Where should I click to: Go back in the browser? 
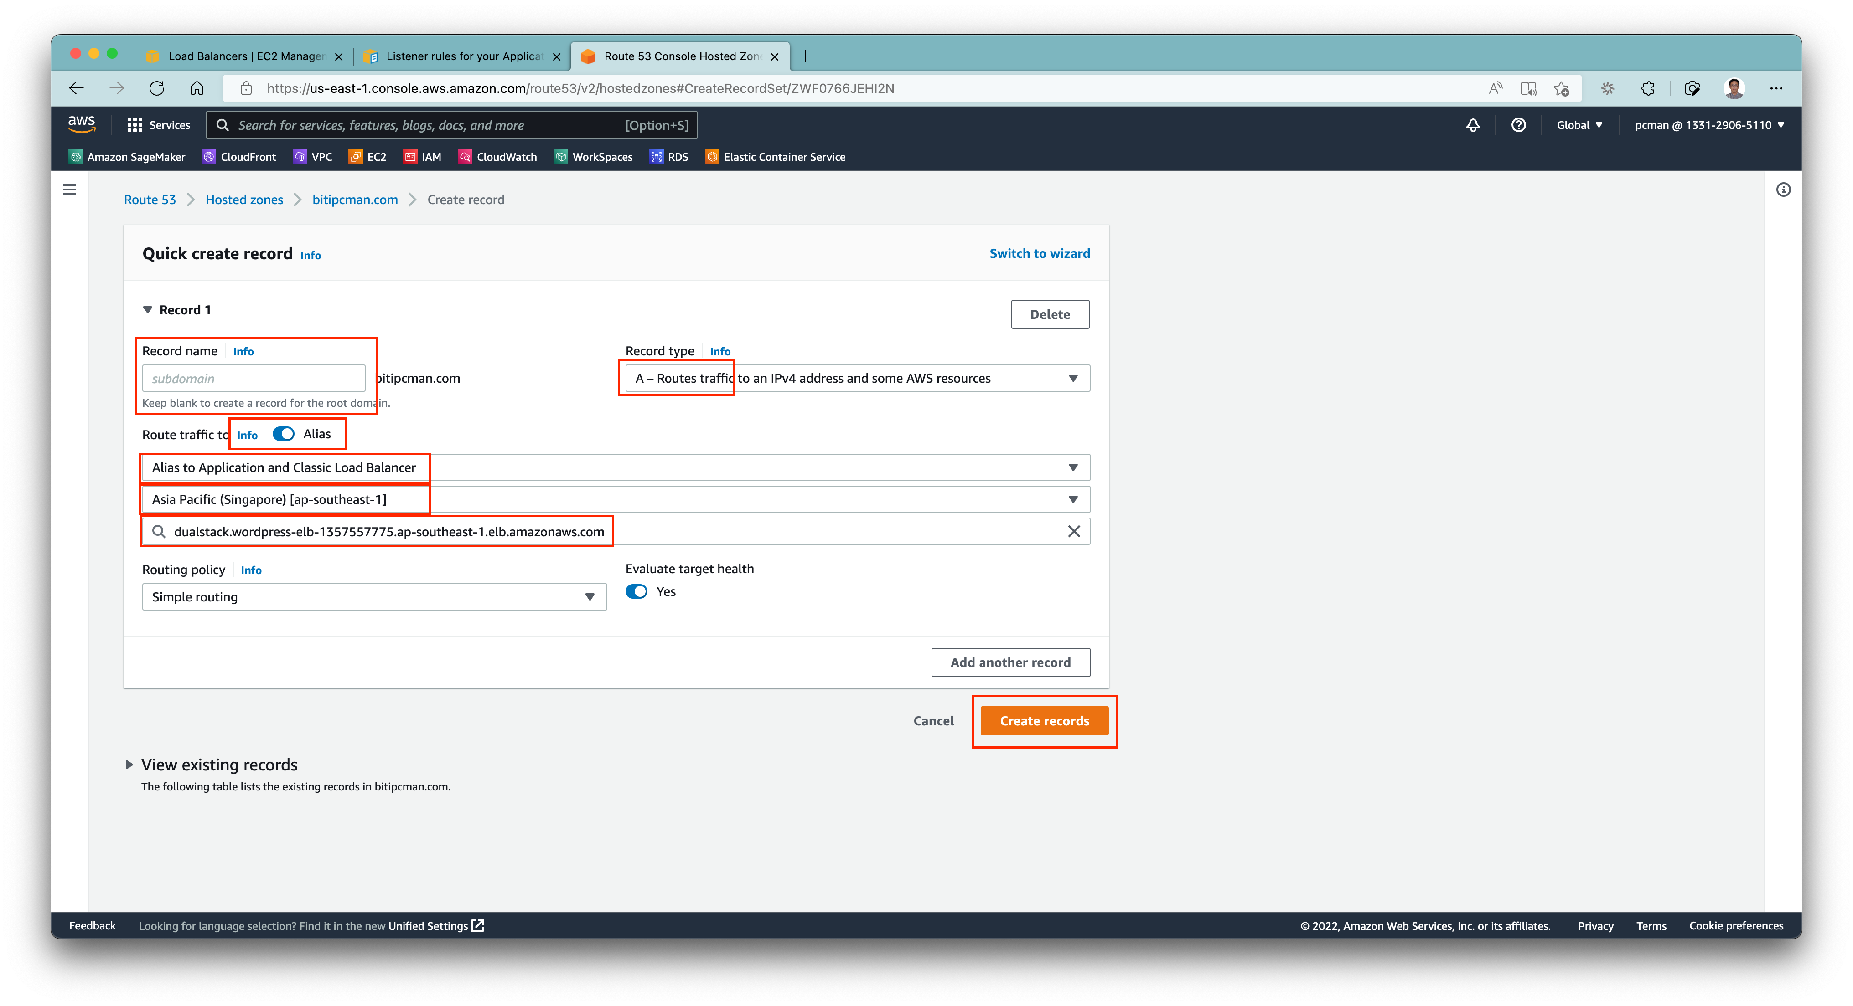pos(76,88)
